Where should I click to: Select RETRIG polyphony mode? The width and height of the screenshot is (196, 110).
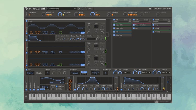[84, 74]
